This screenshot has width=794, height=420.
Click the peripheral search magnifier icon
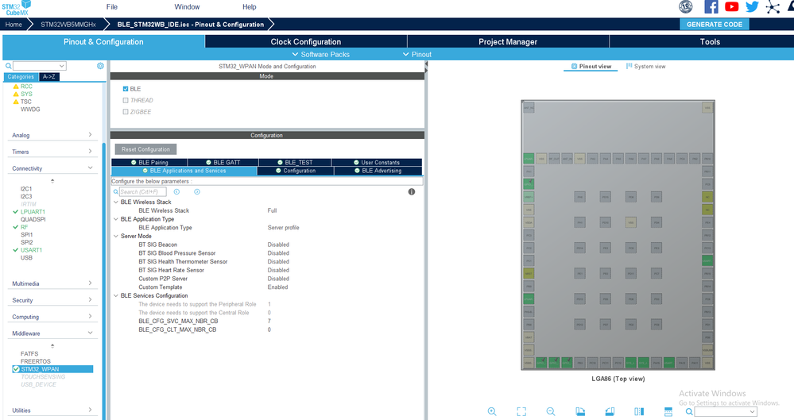coord(8,66)
